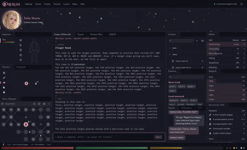Click the eye icon in Injuries panel
Screen dimensions: 247x150
coord(20,40)
